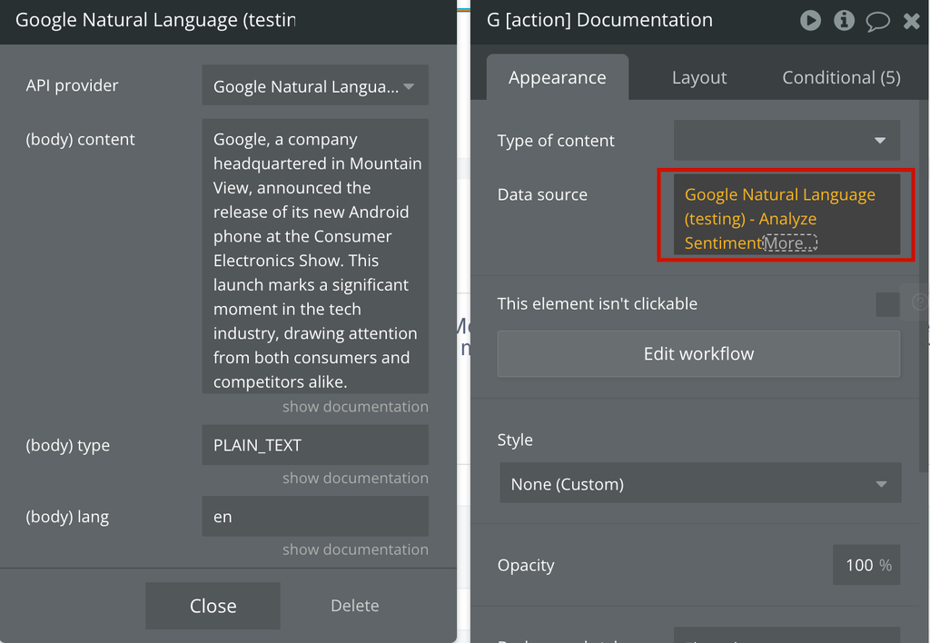
Task: Click More... in the Data source
Action: [789, 243]
